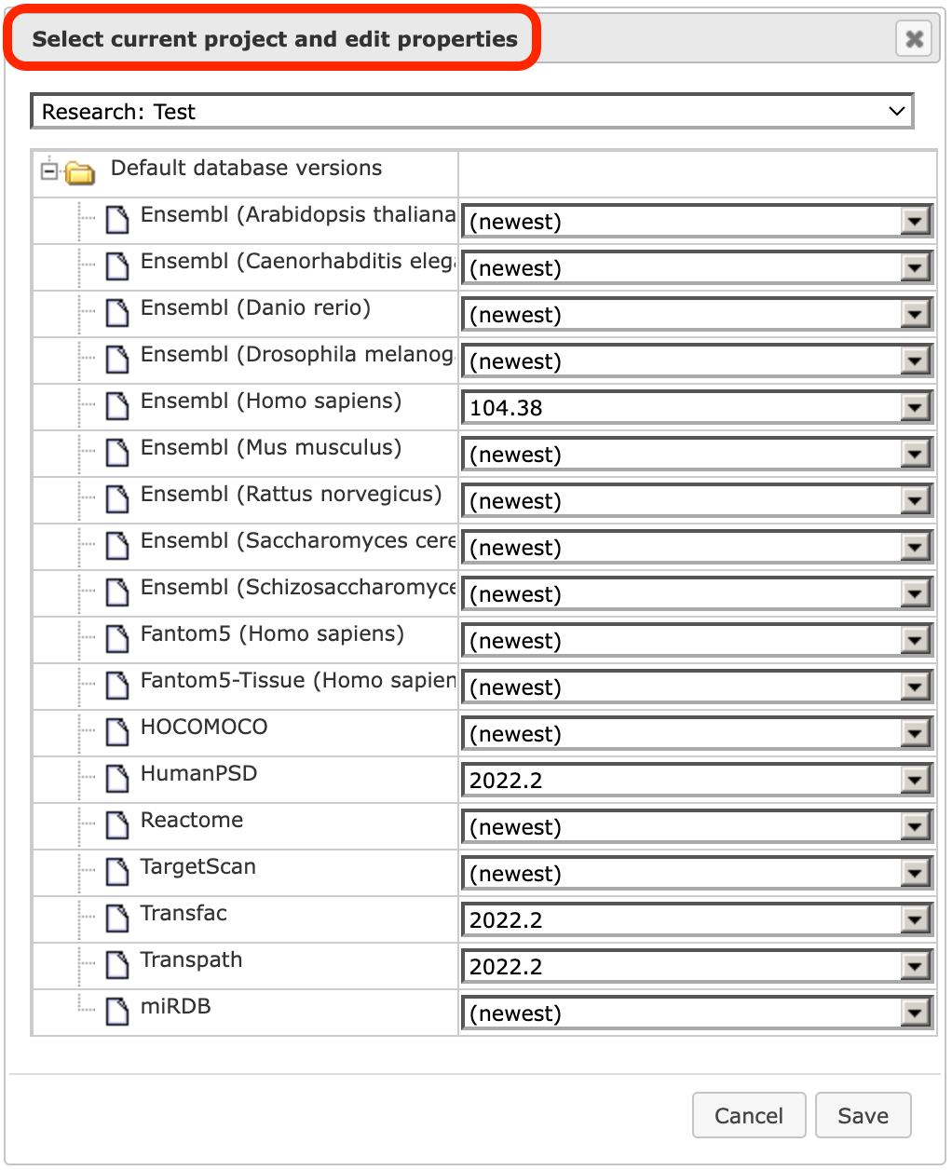Select the HumanPSD row label
Viewport: 952px width, 1170px height.
[198, 773]
